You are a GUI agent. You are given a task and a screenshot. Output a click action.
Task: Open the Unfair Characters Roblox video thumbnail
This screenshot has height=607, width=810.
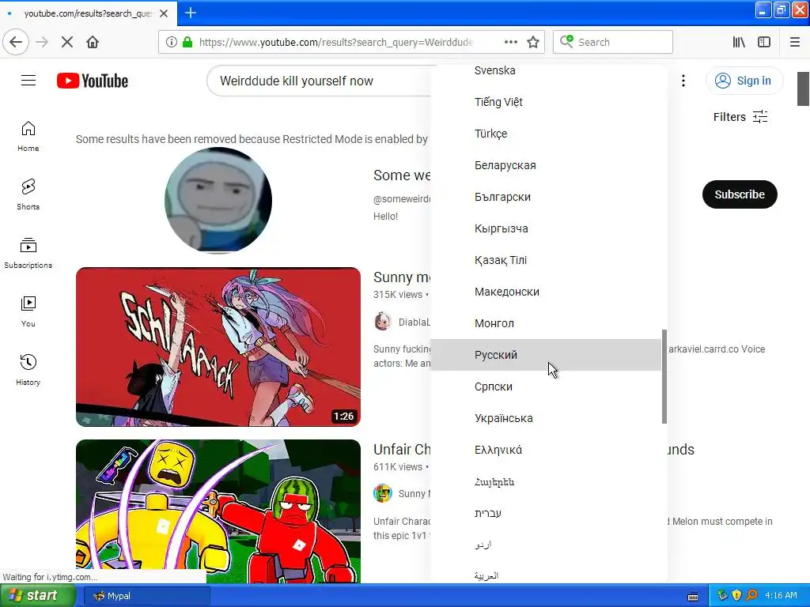pyautogui.click(x=218, y=511)
